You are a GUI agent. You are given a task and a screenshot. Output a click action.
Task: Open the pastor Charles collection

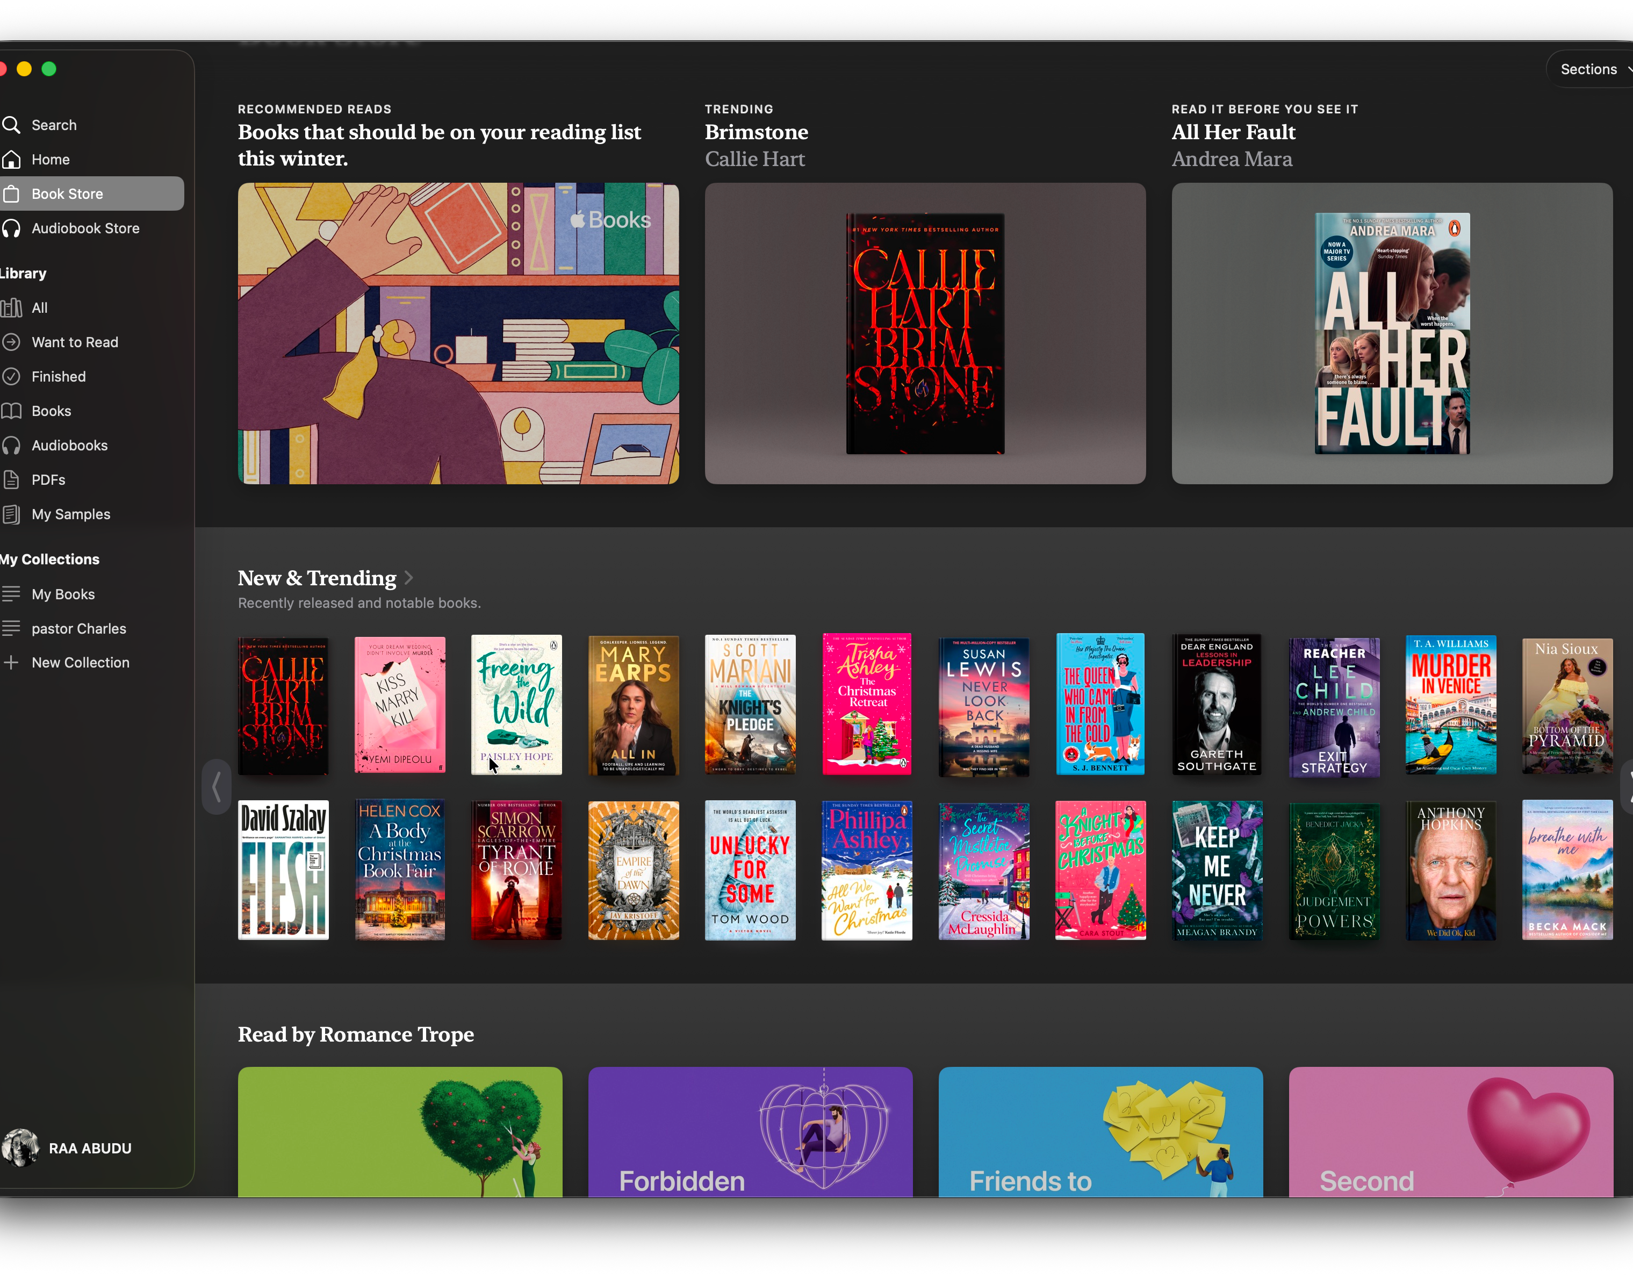click(x=78, y=629)
